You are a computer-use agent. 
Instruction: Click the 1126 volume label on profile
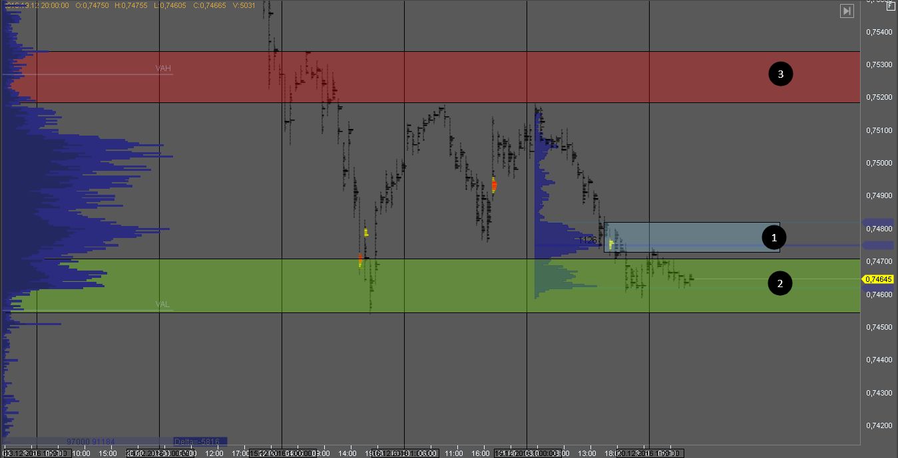pyautogui.click(x=588, y=239)
